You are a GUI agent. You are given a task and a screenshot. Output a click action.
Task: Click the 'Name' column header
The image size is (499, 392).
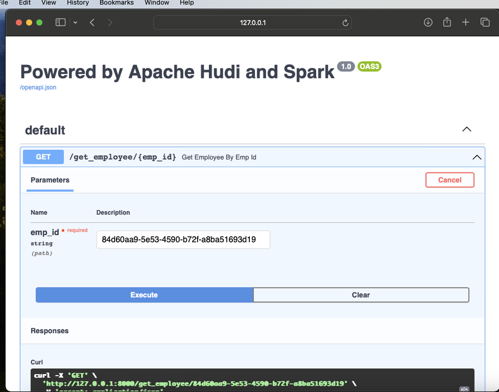[39, 212]
